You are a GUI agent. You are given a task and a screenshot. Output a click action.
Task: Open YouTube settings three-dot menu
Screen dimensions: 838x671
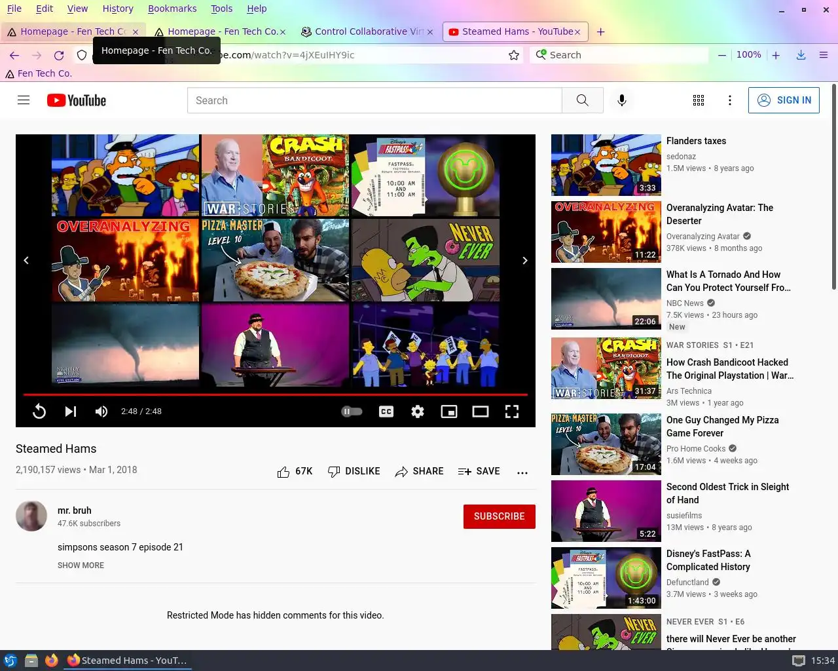point(730,100)
